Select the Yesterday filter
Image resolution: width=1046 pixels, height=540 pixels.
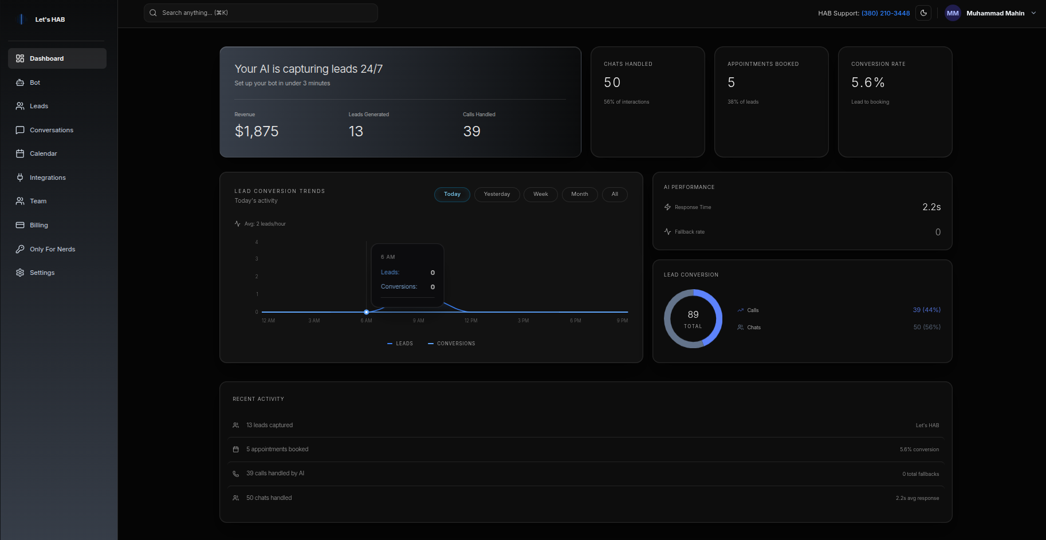[497, 194]
